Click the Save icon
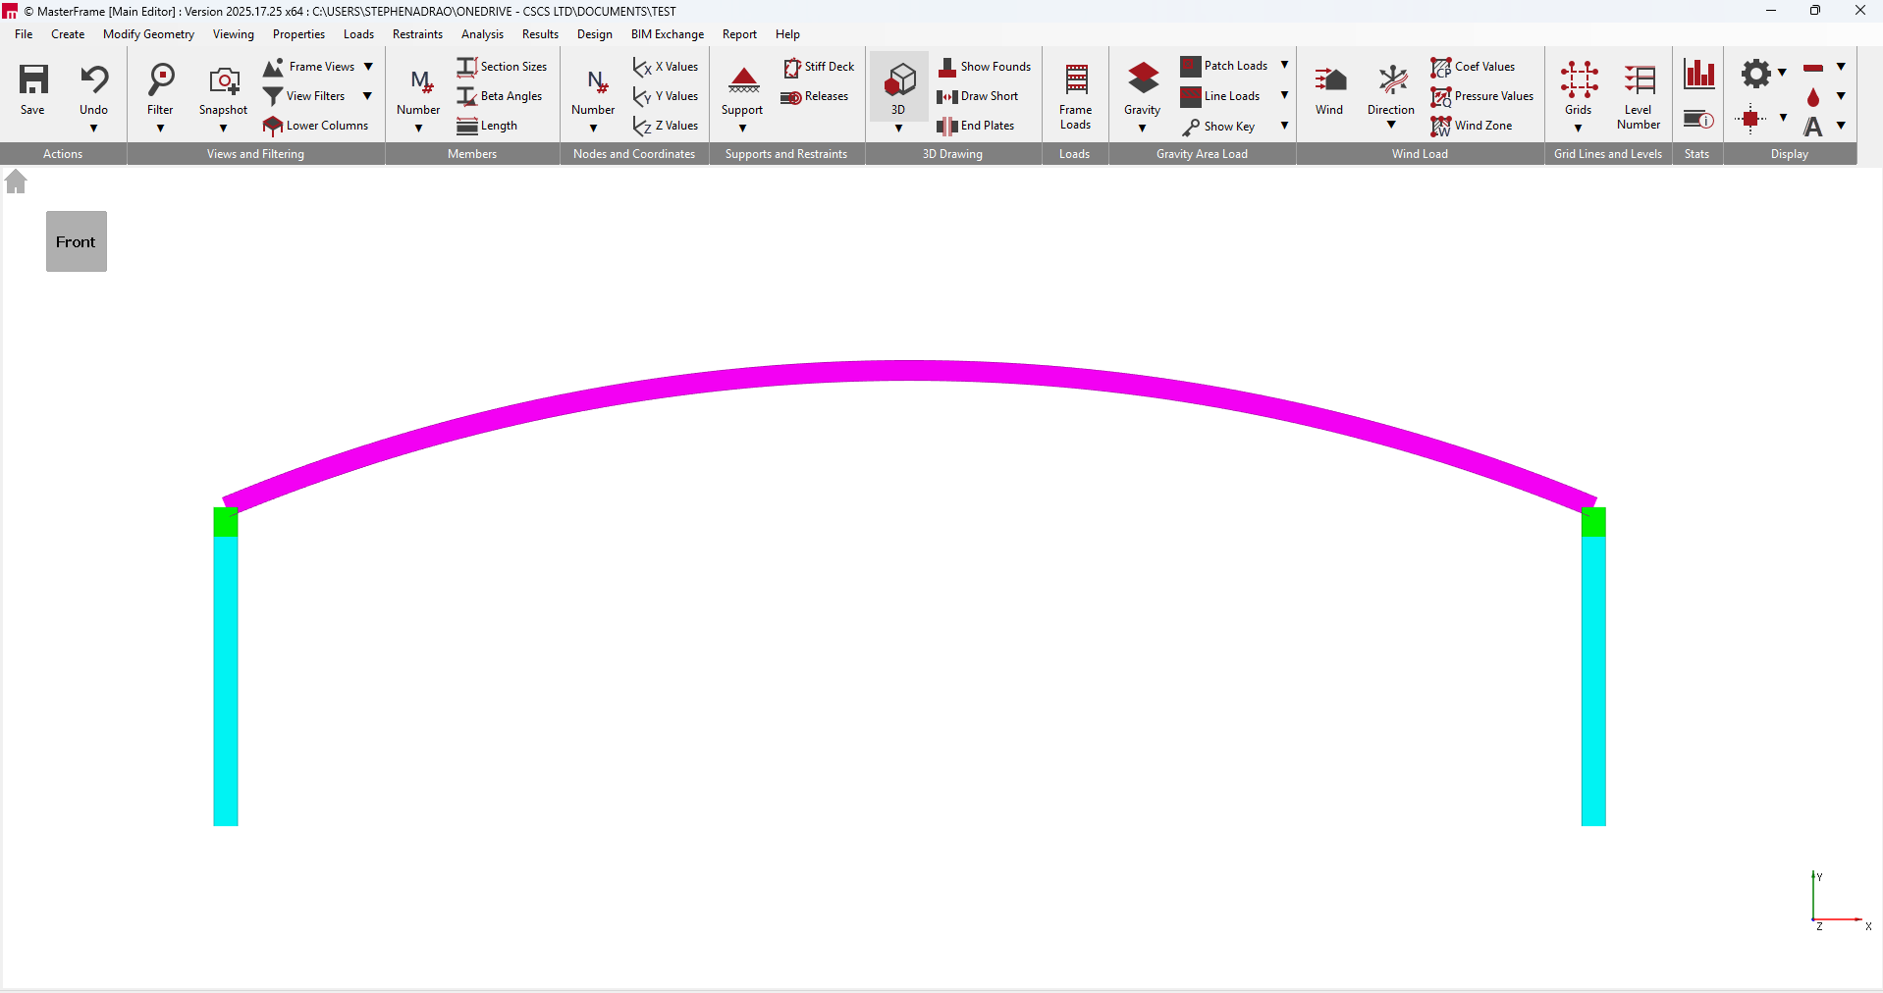The image size is (1883, 993). pyautogui.click(x=33, y=79)
